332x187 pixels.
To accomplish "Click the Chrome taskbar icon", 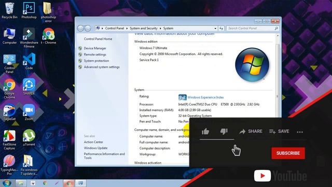I will (45, 183).
